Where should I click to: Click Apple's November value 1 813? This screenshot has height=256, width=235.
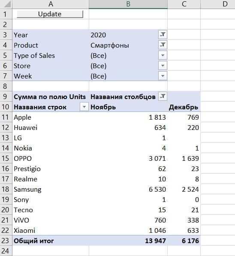click(128, 117)
